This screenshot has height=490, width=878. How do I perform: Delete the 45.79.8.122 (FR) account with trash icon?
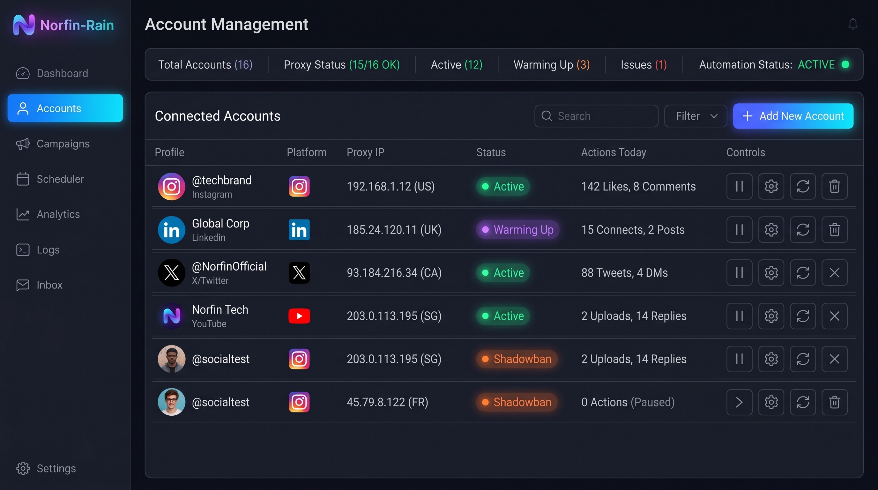point(834,402)
